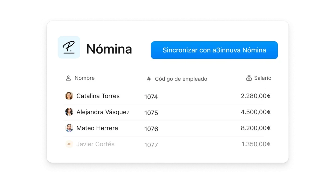The width and height of the screenshot is (335, 185).
Task: Click the Nómina payroll signature logo icon
Action: pyautogui.click(x=69, y=47)
